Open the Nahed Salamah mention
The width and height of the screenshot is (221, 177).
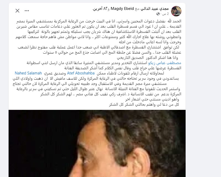point(28,73)
